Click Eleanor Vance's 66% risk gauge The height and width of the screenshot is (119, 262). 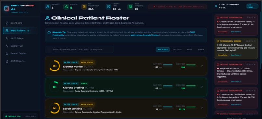pos(55,66)
